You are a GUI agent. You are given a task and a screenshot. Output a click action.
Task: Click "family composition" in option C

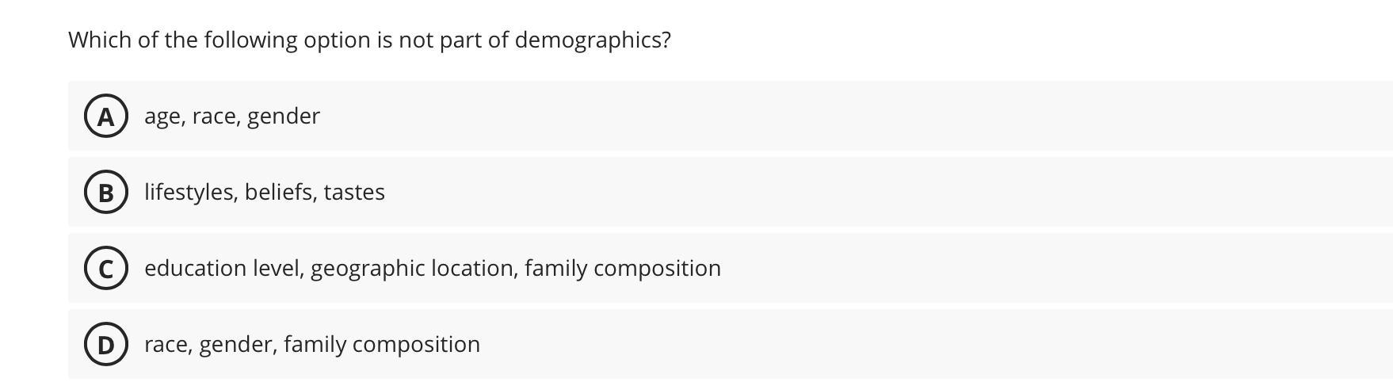623,269
